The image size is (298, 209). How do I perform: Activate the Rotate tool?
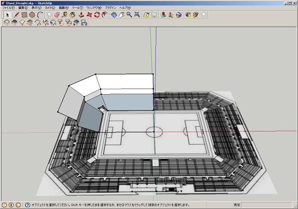point(97,15)
